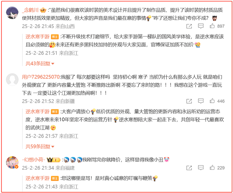The height and width of the screenshot is (193, 233).
Task: Open the _念鹤川 username profile
Action: click(x=30, y=10)
